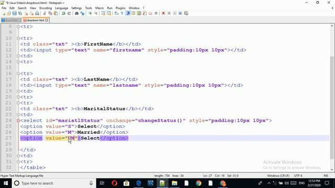Open Opera from the taskbar

click(x=114, y=183)
